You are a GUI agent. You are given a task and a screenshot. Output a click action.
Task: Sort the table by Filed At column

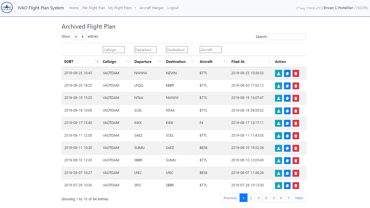point(269,61)
